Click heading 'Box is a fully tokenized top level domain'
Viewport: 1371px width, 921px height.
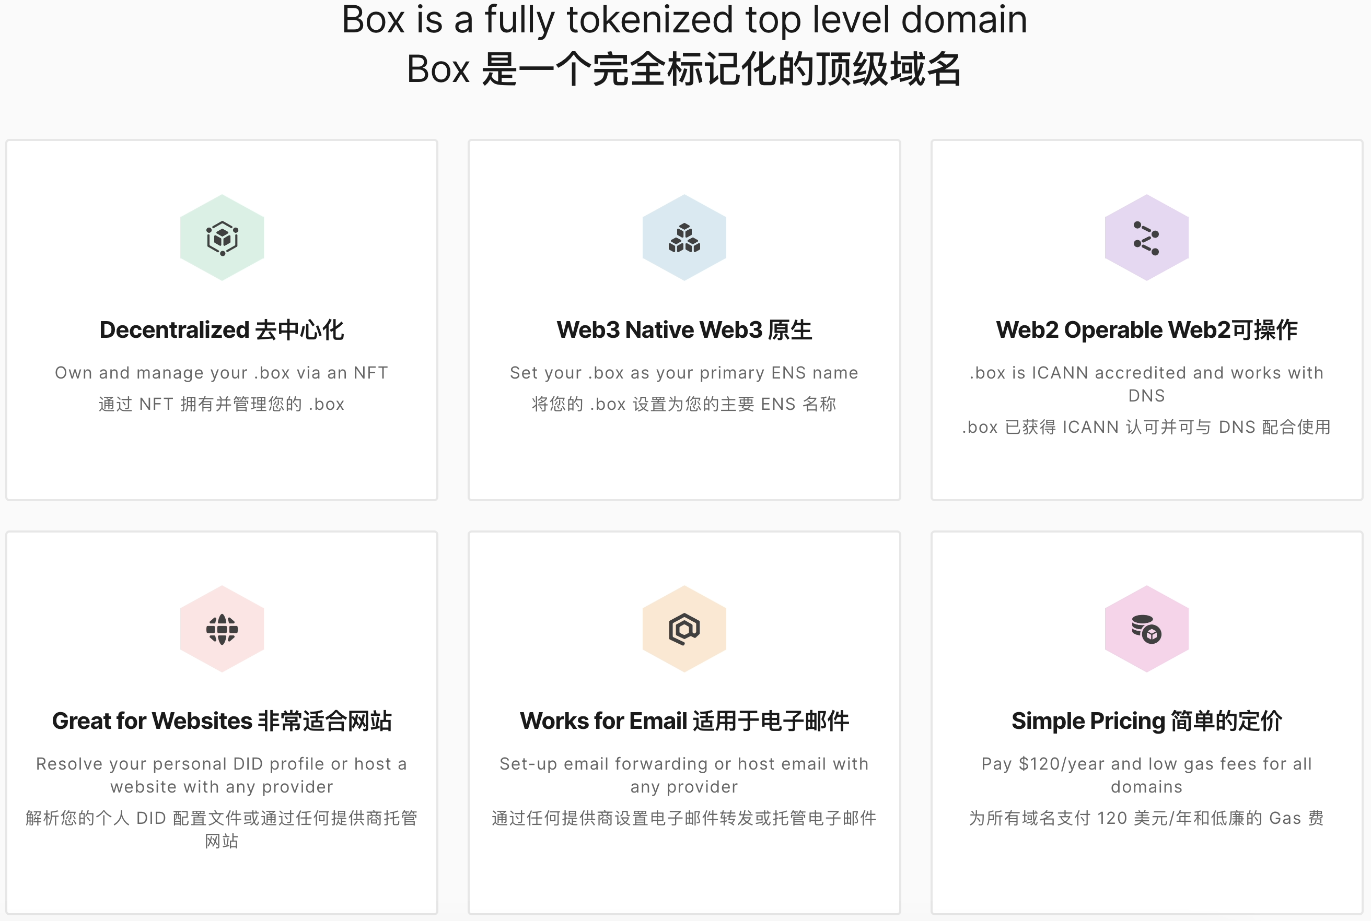click(684, 19)
